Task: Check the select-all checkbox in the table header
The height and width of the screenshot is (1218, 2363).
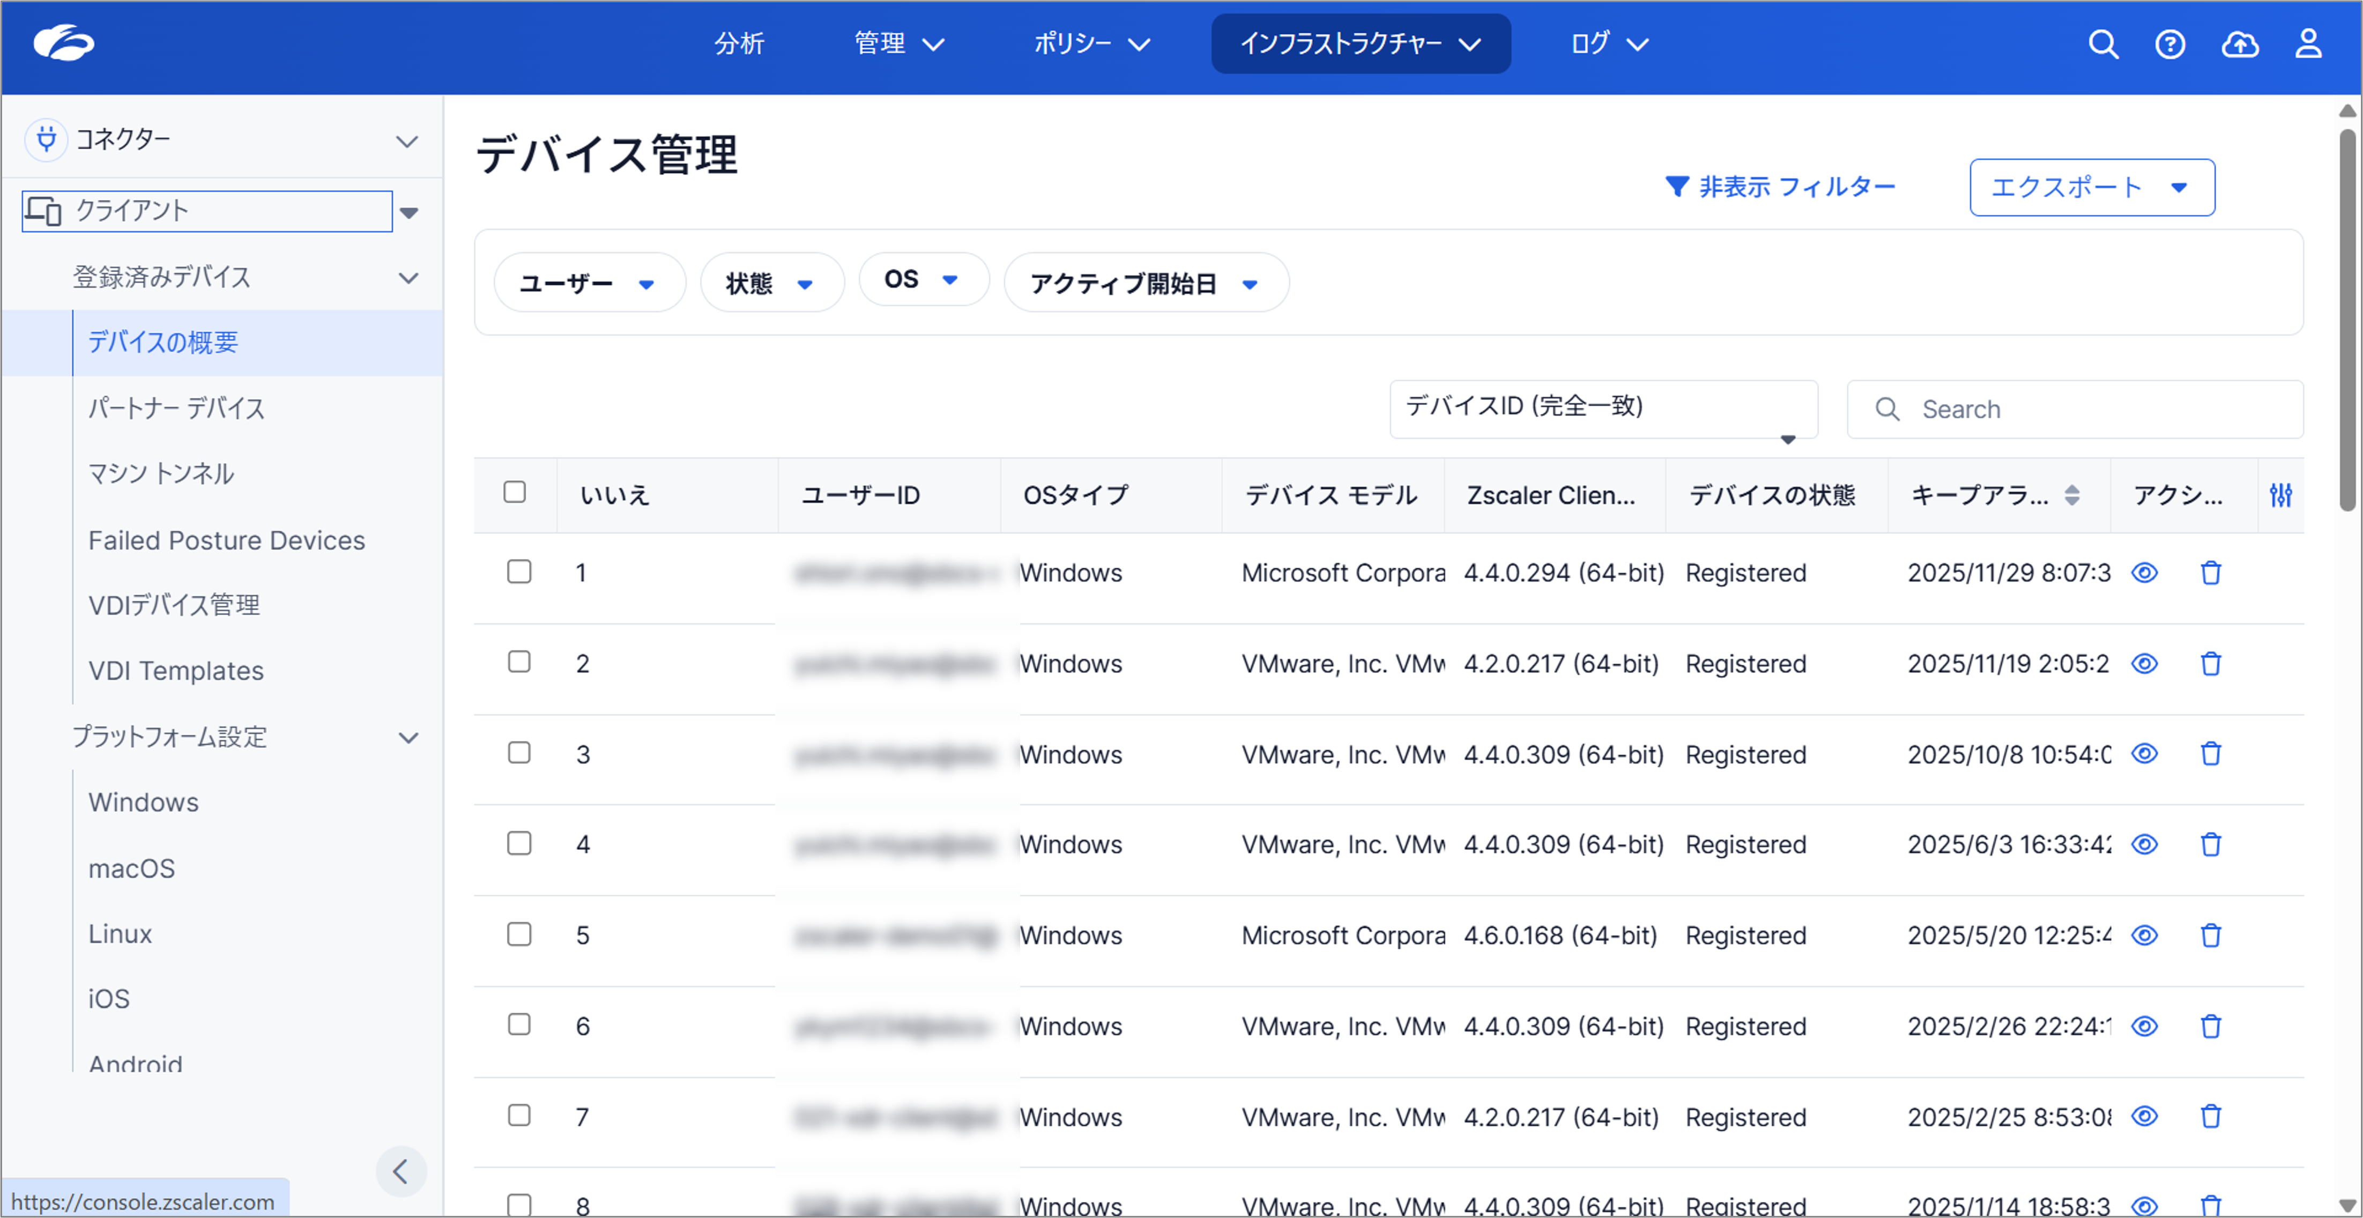Action: [x=515, y=493]
